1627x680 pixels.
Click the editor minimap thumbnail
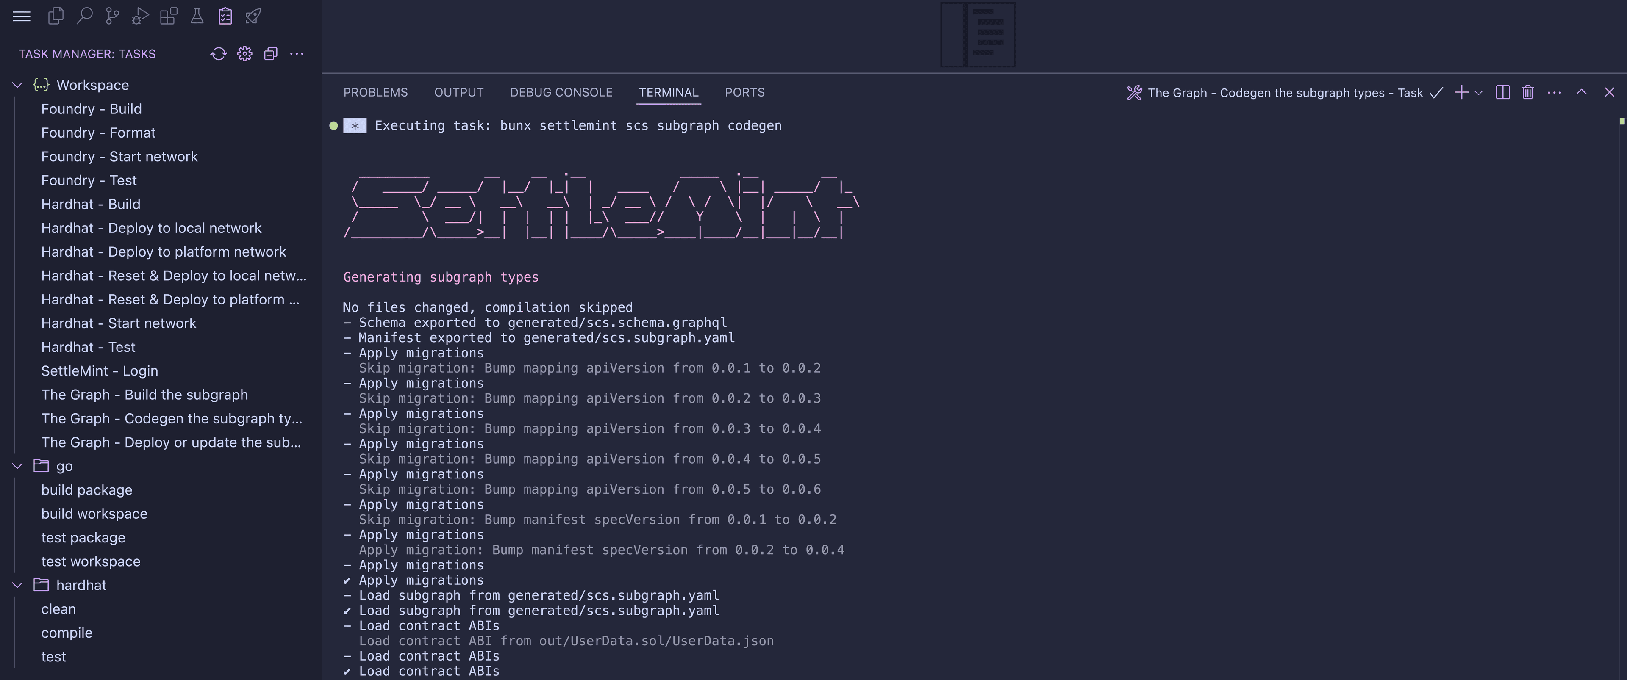pos(978,34)
